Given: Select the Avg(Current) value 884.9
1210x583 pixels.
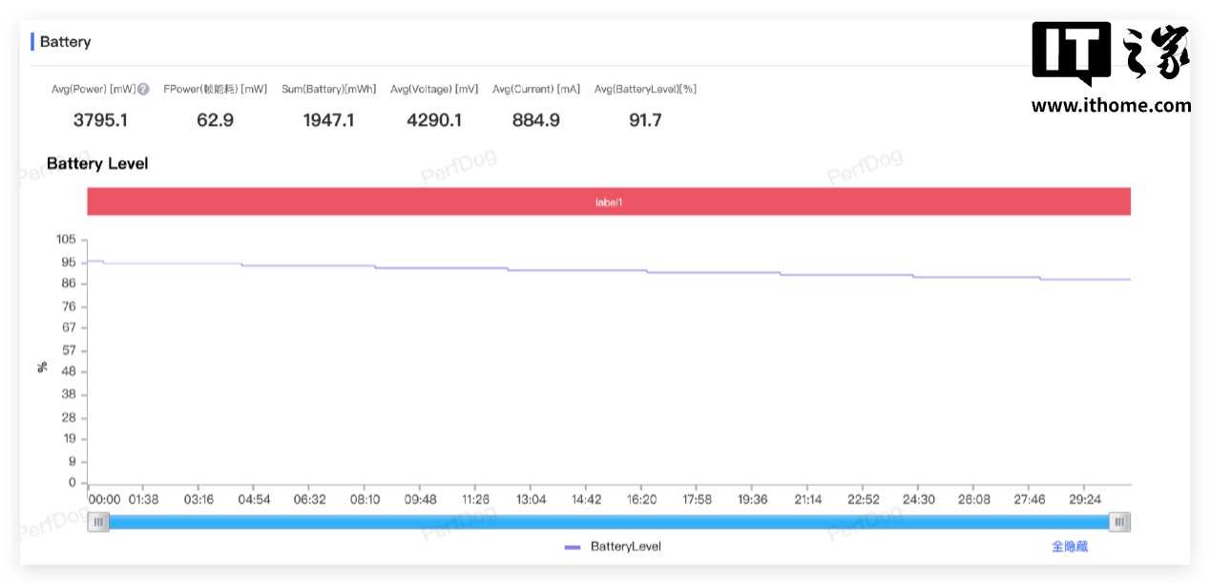Looking at the screenshot, I should (536, 120).
